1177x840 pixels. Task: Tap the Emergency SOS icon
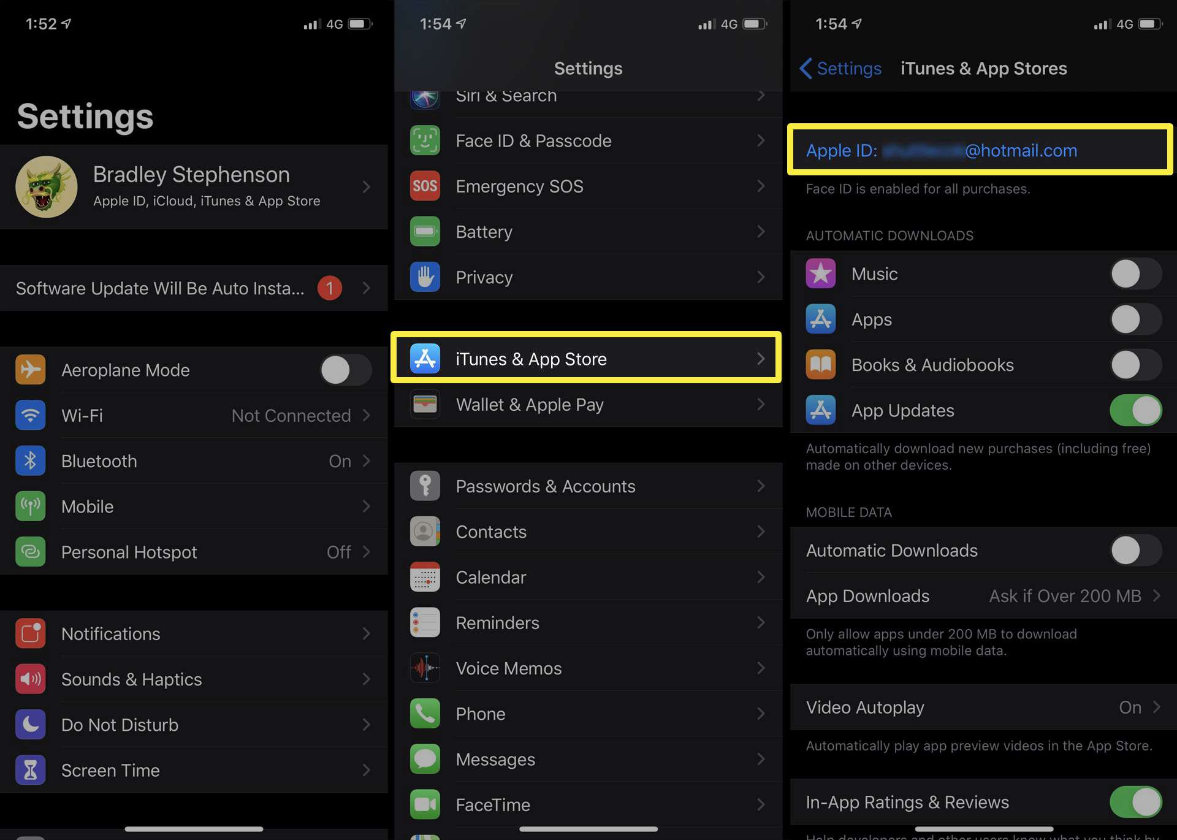[x=424, y=185]
